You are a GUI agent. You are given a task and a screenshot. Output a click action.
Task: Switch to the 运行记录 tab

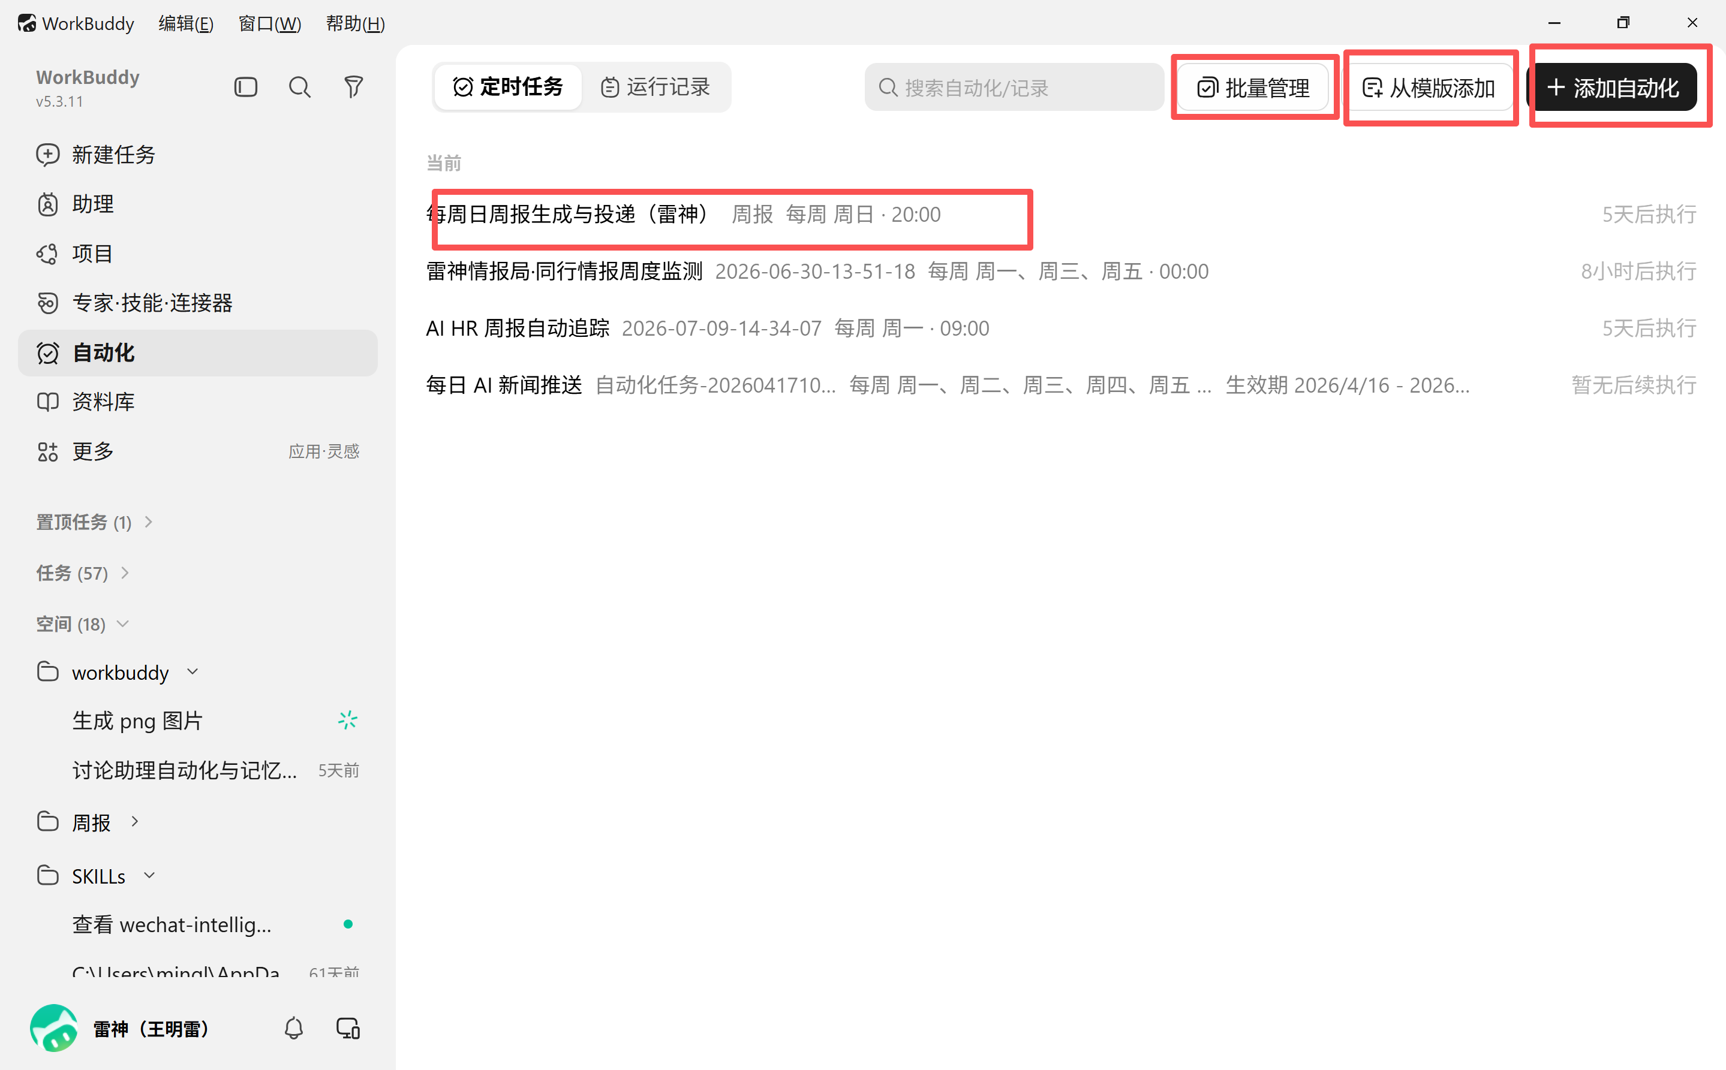pos(655,87)
